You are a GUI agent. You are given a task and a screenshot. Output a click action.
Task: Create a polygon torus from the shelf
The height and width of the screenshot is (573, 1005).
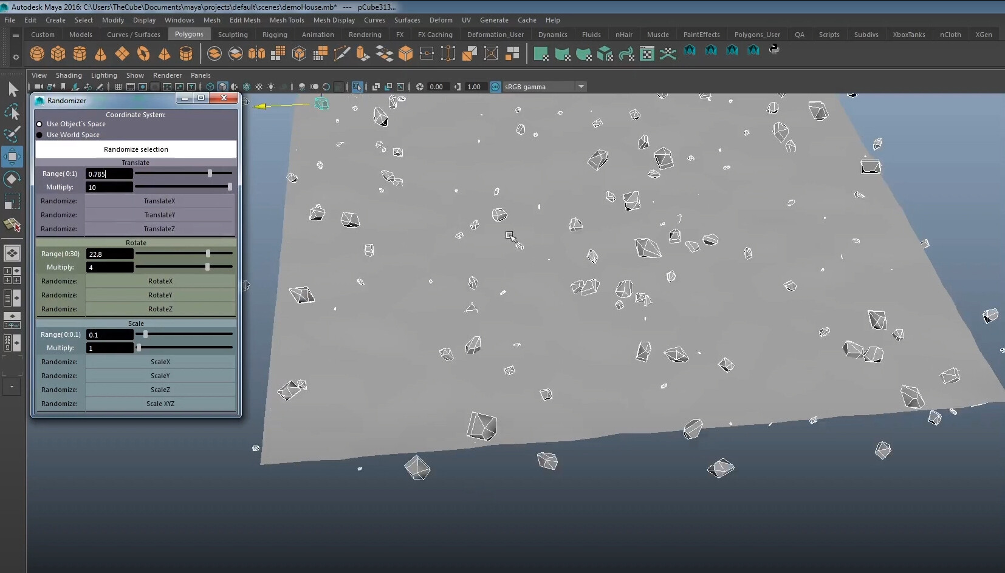[144, 53]
